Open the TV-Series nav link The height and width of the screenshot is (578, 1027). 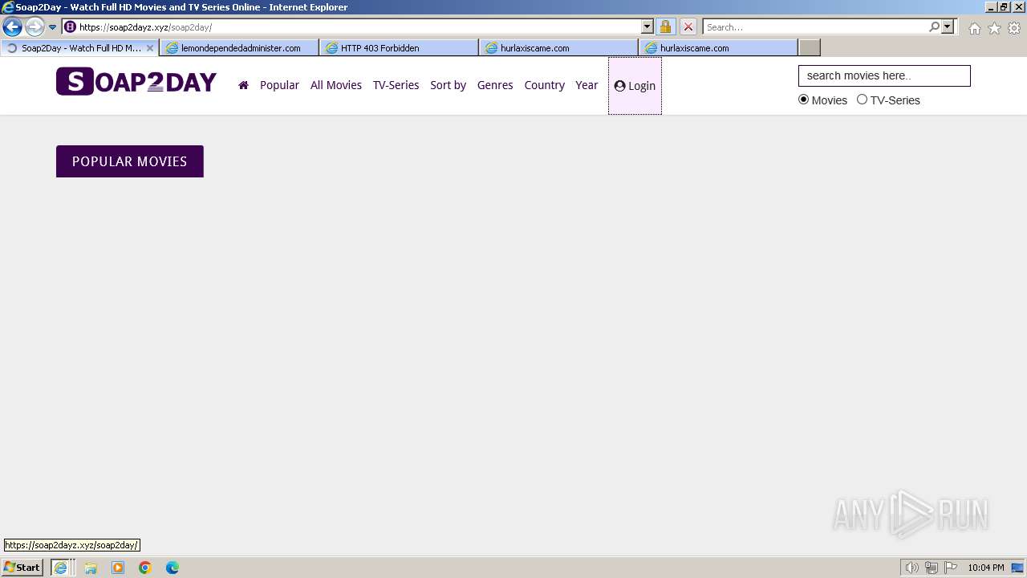[x=396, y=85]
